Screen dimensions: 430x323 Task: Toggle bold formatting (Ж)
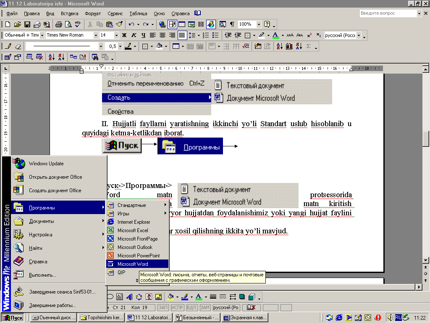pyautogui.click(x=124, y=35)
